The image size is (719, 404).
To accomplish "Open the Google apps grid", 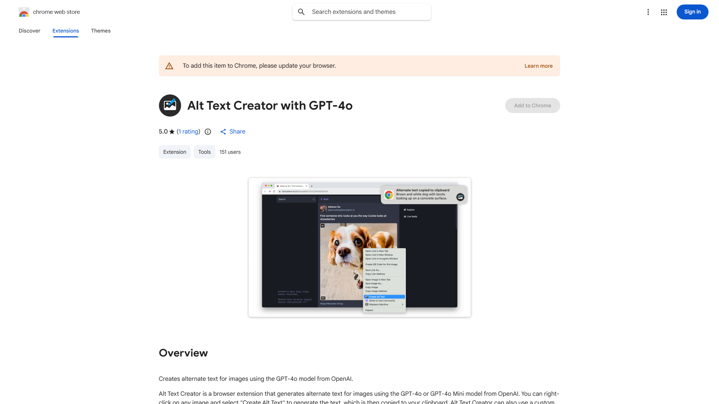I will pyautogui.click(x=664, y=12).
